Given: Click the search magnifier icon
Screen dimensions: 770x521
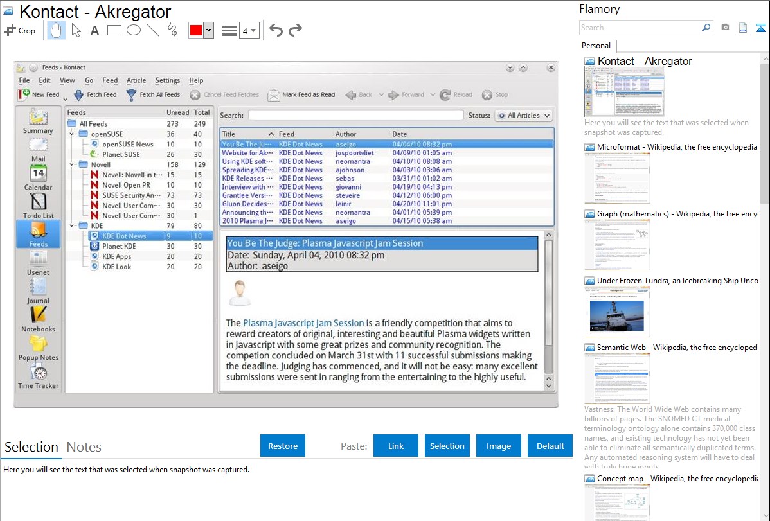Looking at the screenshot, I should 706,28.
